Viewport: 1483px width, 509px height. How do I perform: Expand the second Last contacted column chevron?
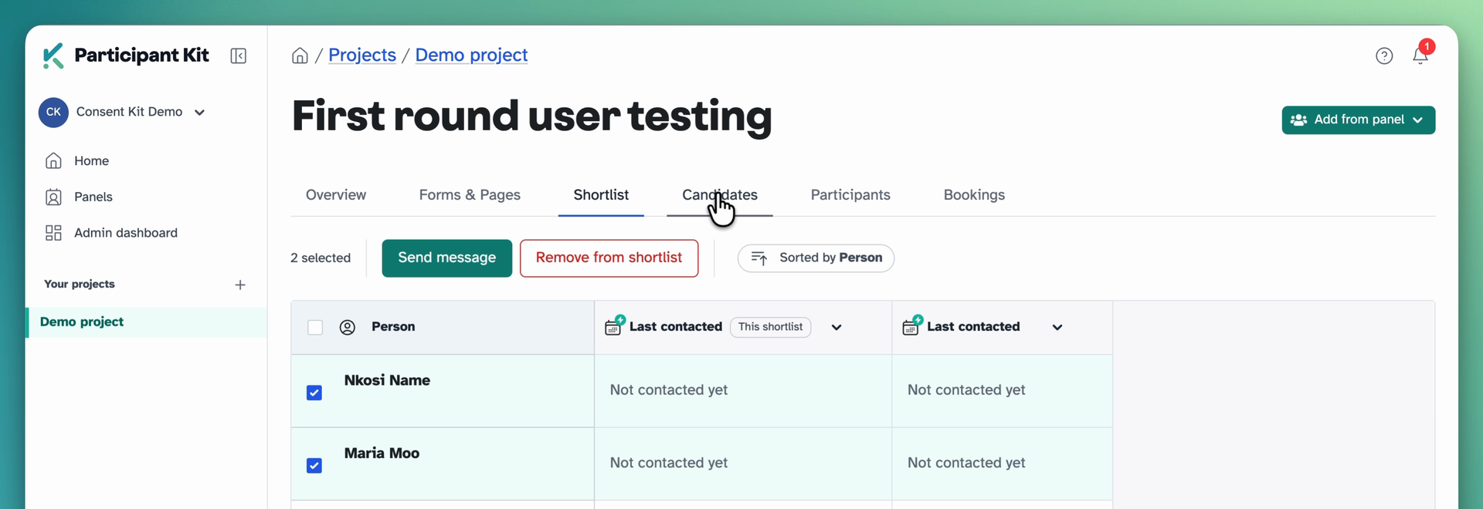(1057, 327)
